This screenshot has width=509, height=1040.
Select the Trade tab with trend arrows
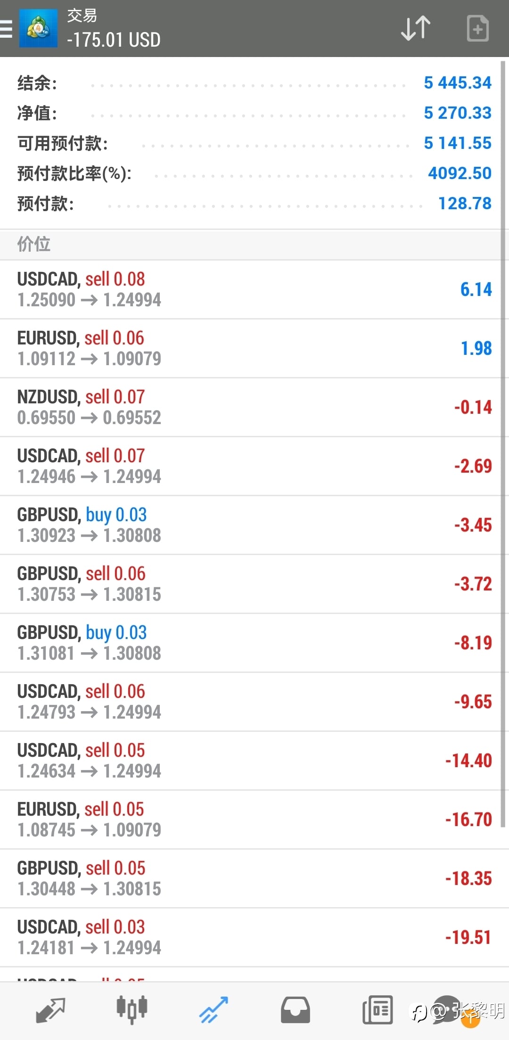[x=213, y=1010]
